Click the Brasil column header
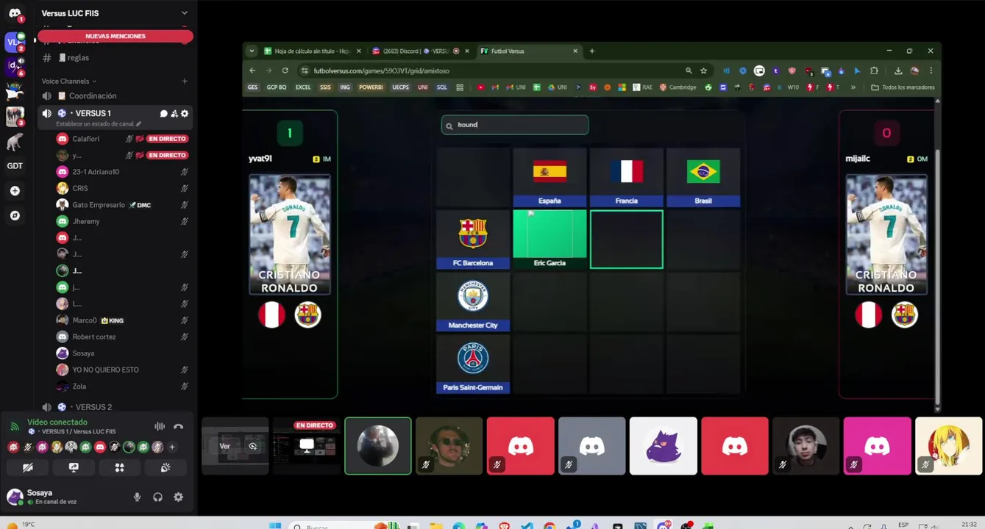 coord(703,177)
